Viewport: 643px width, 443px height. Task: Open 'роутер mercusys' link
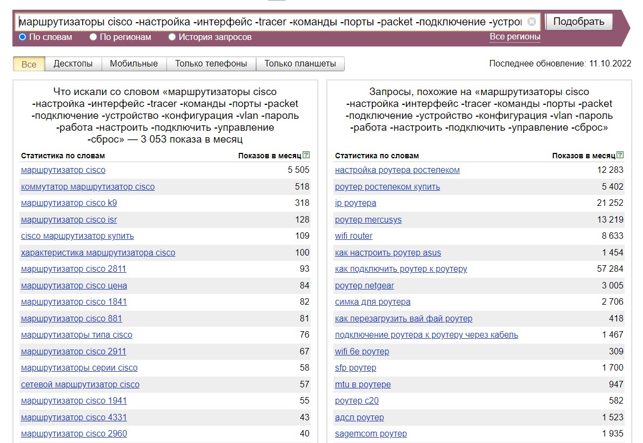[369, 220]
